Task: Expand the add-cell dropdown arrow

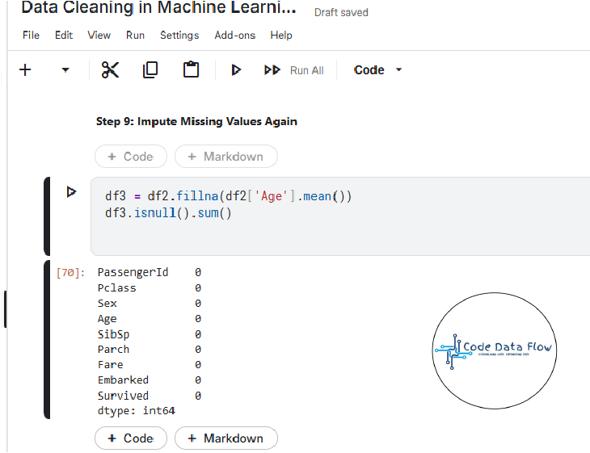Action: [x=65, y=70]
